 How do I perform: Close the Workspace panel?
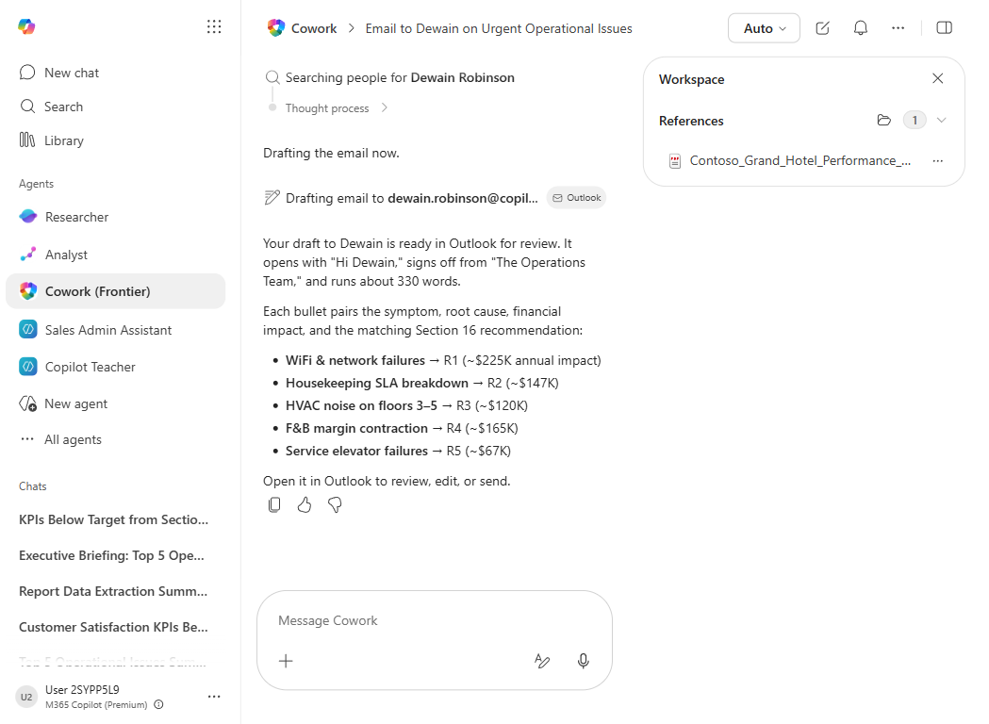(x=938, y=78)
